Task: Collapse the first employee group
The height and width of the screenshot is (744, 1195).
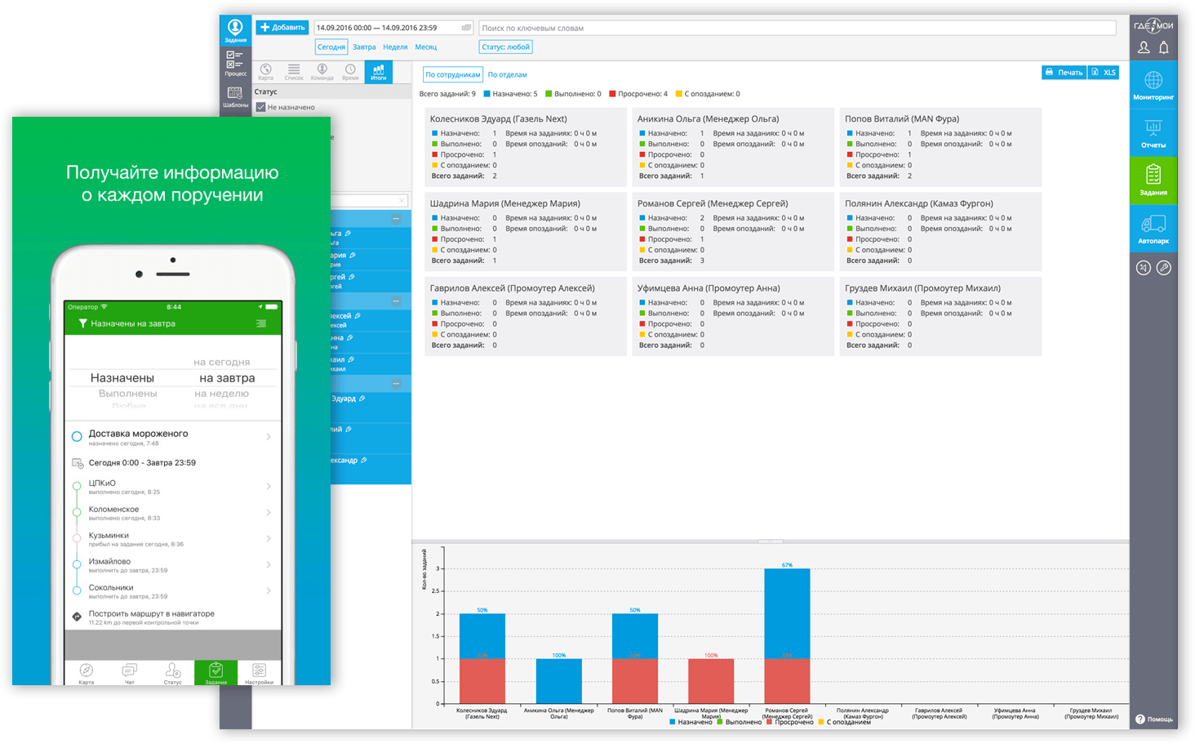Action: 396,219
